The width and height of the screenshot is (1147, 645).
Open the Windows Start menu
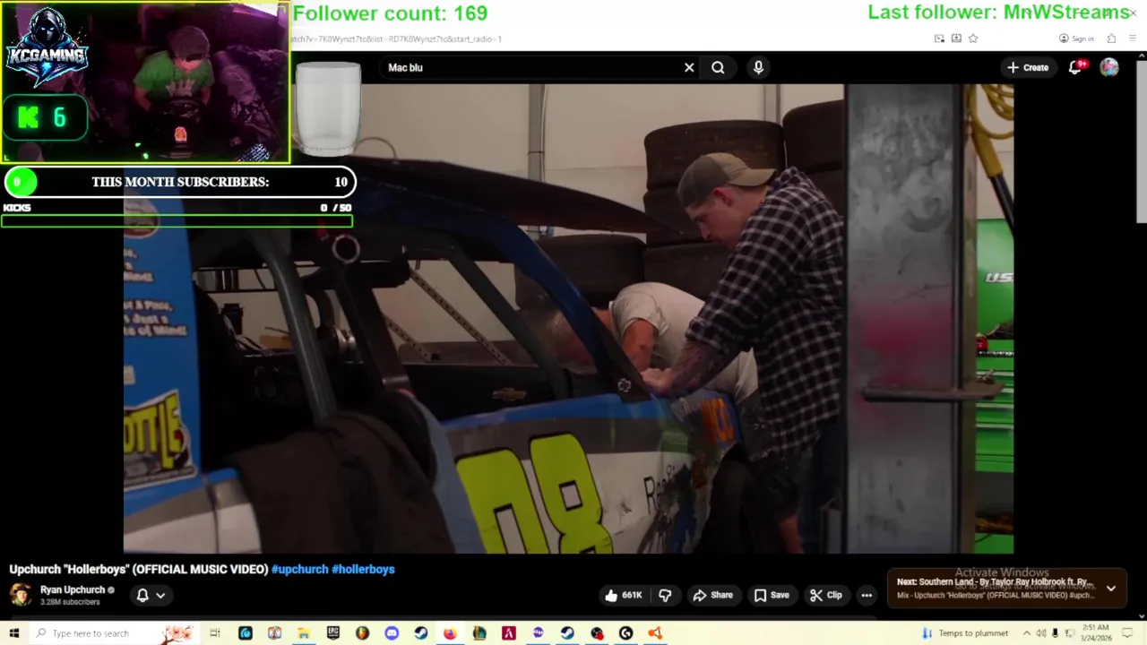13,633
